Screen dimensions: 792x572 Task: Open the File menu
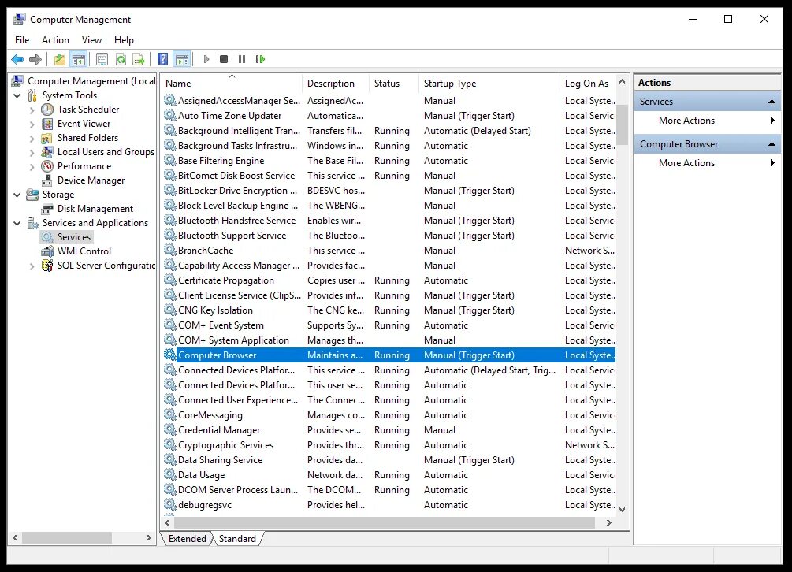pyautogui.click(x=22, y=40)
